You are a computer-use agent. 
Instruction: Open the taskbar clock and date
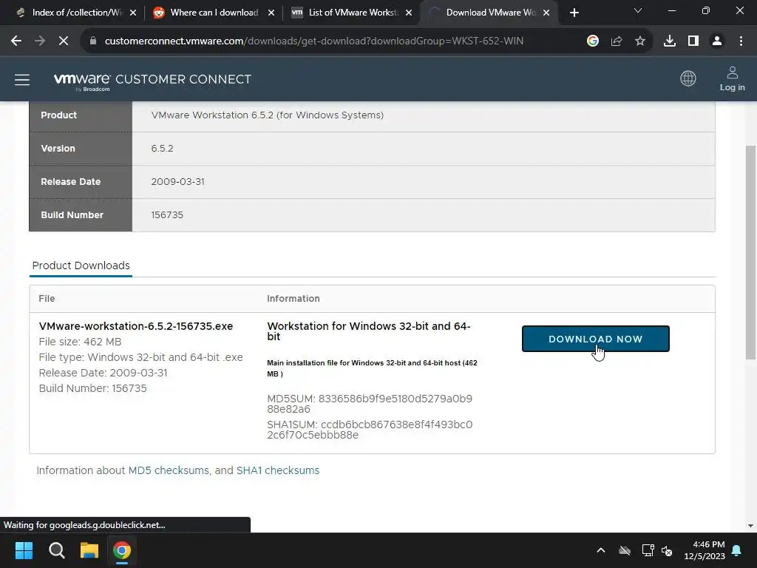[705, 550]
